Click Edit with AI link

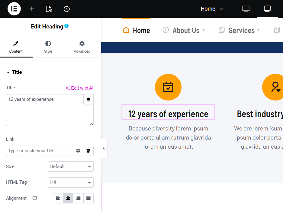pyautogui.click(x=79, y=88)
